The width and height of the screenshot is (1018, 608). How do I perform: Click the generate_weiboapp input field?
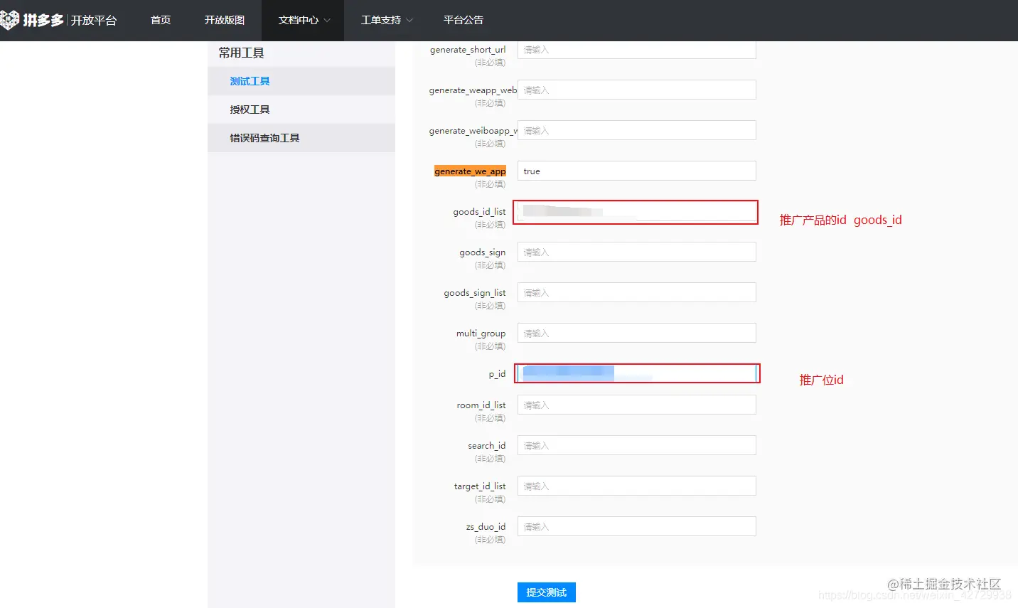click(636, 130)
